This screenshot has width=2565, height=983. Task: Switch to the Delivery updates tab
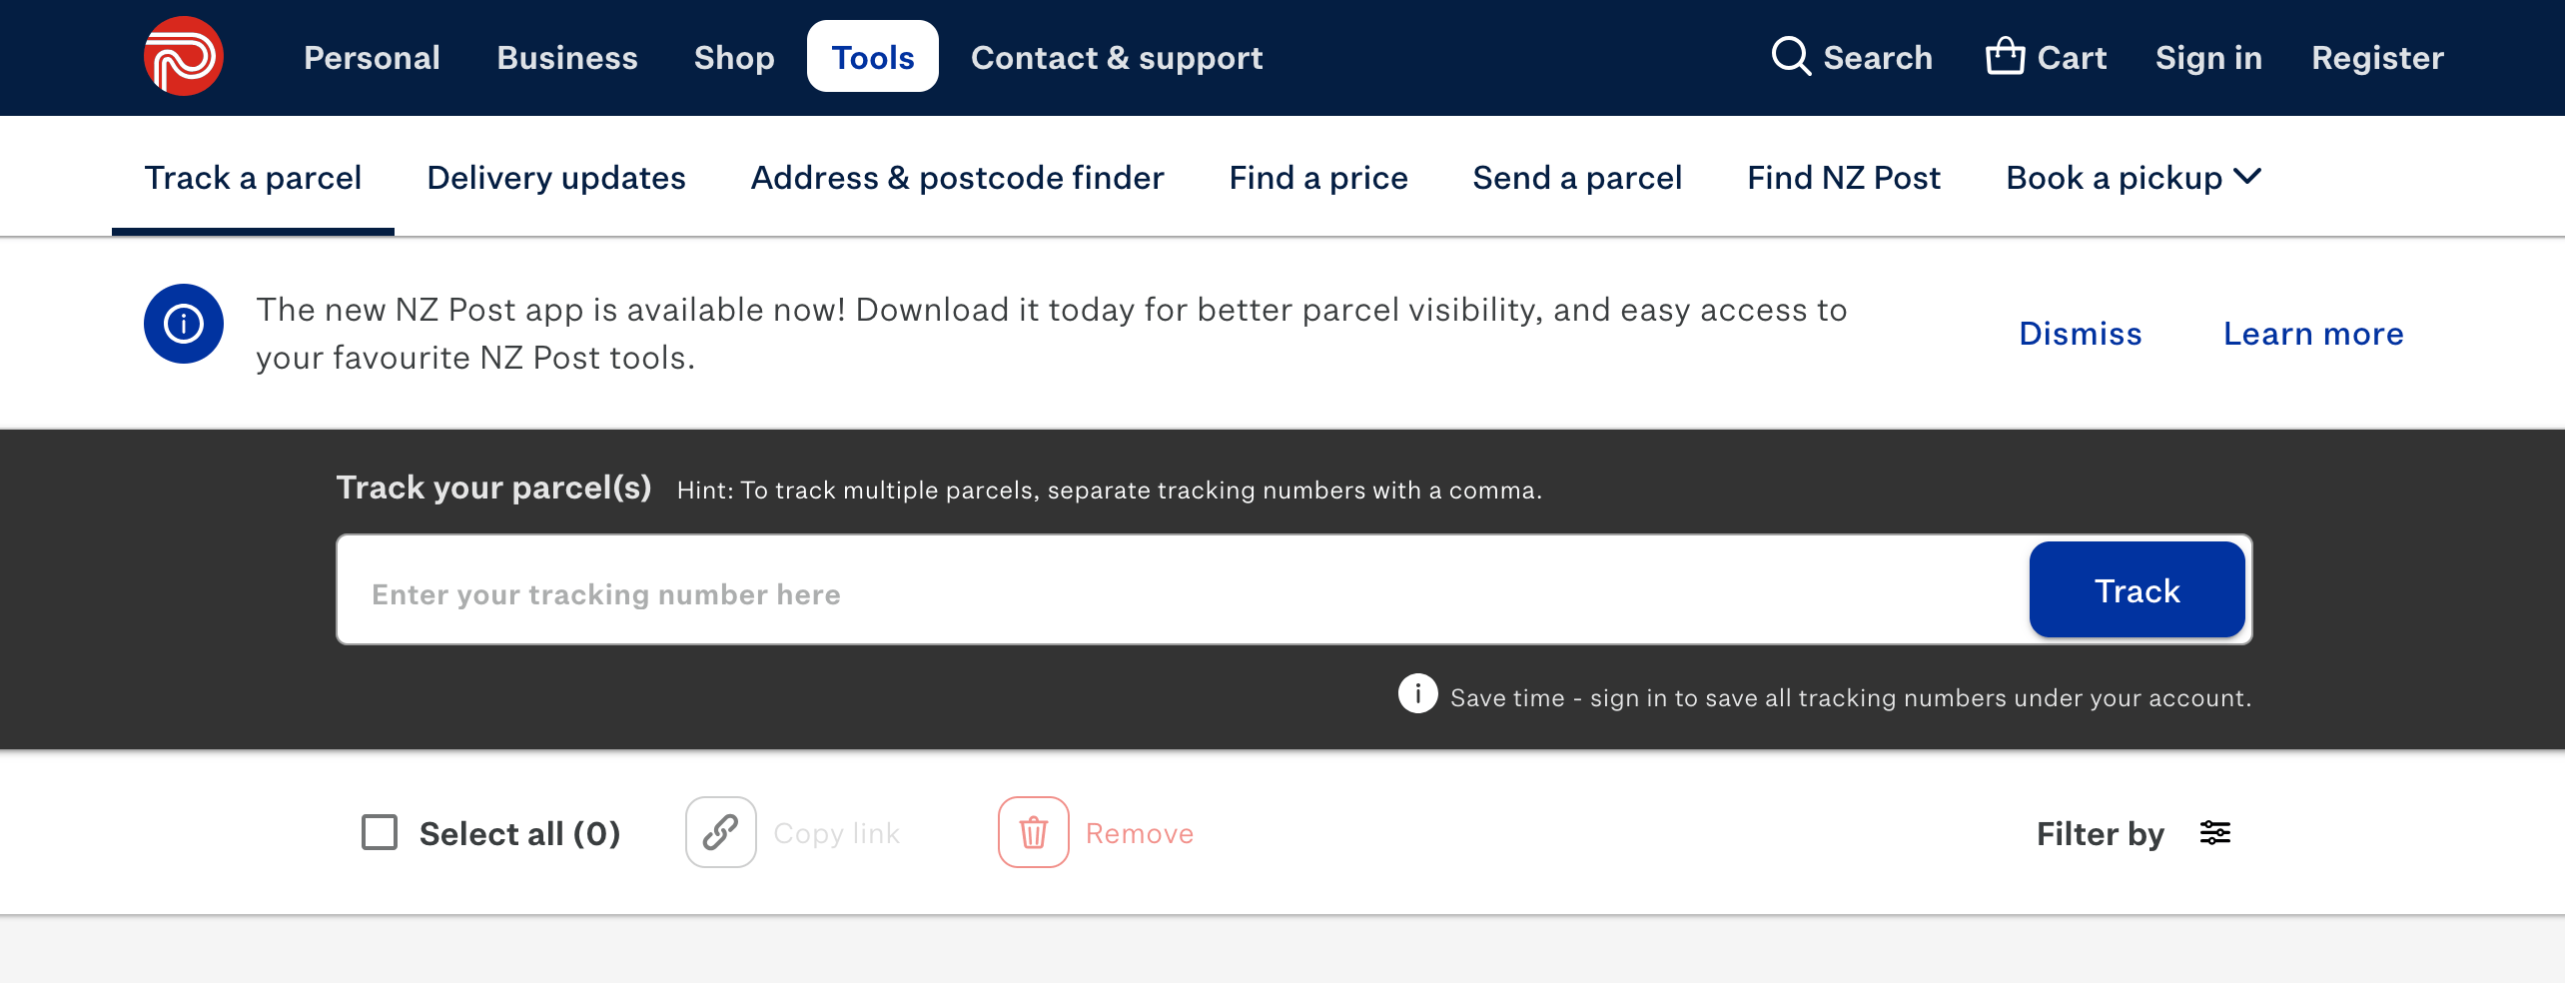pyautogui.click(x=555, y=177)
